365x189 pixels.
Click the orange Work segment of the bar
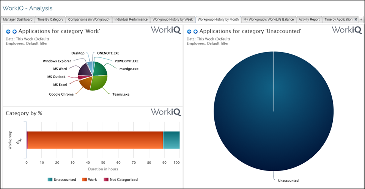(x=95, y=140)
